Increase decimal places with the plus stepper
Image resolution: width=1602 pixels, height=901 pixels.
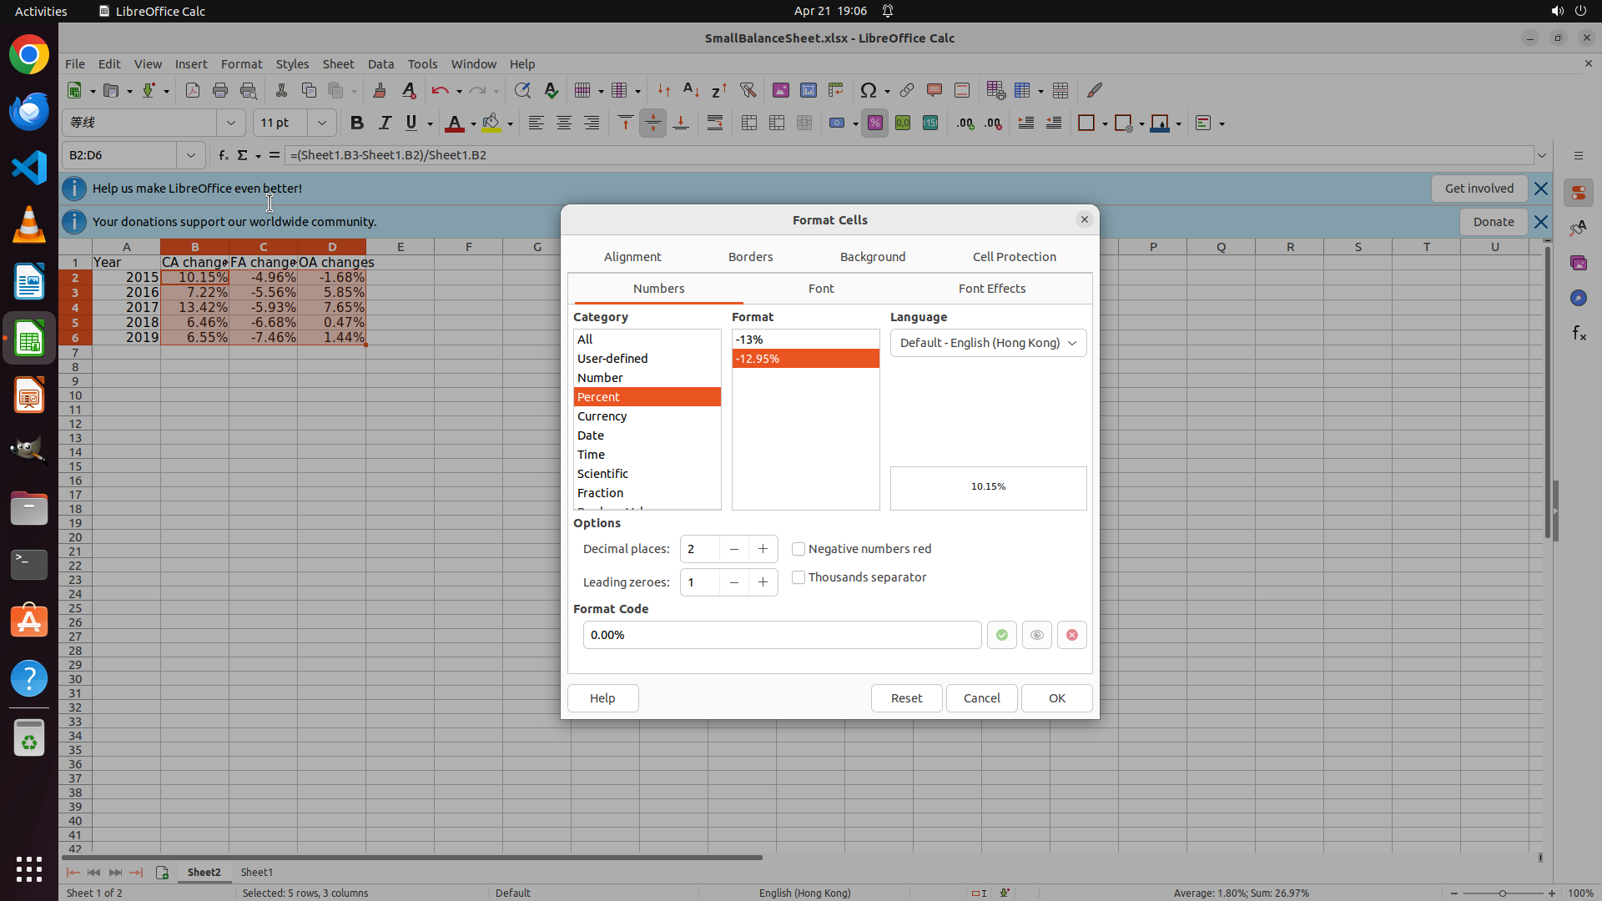point(763,549)
